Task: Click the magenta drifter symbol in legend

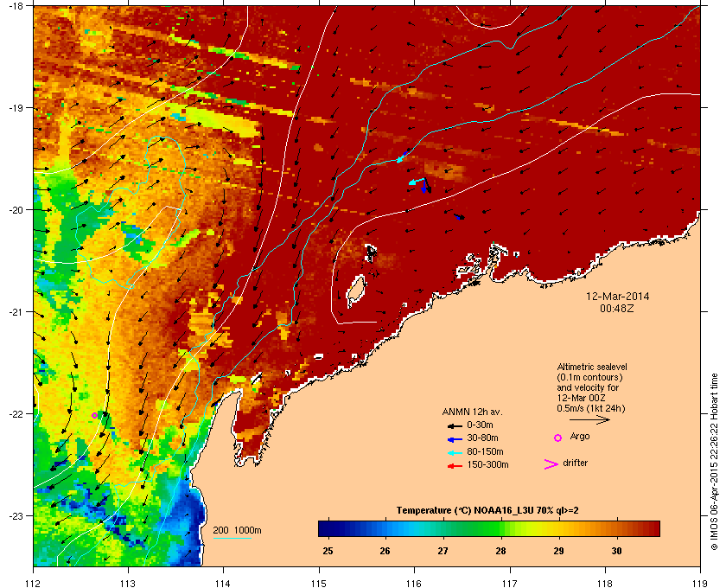Action: [x=551, y=464]
